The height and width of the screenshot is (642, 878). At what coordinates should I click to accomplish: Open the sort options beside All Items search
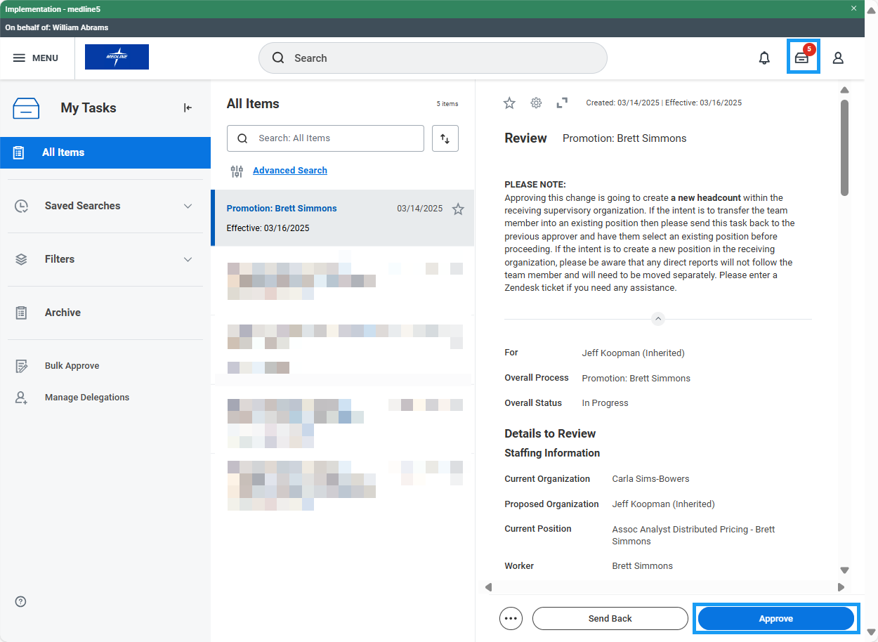point(445,138)
